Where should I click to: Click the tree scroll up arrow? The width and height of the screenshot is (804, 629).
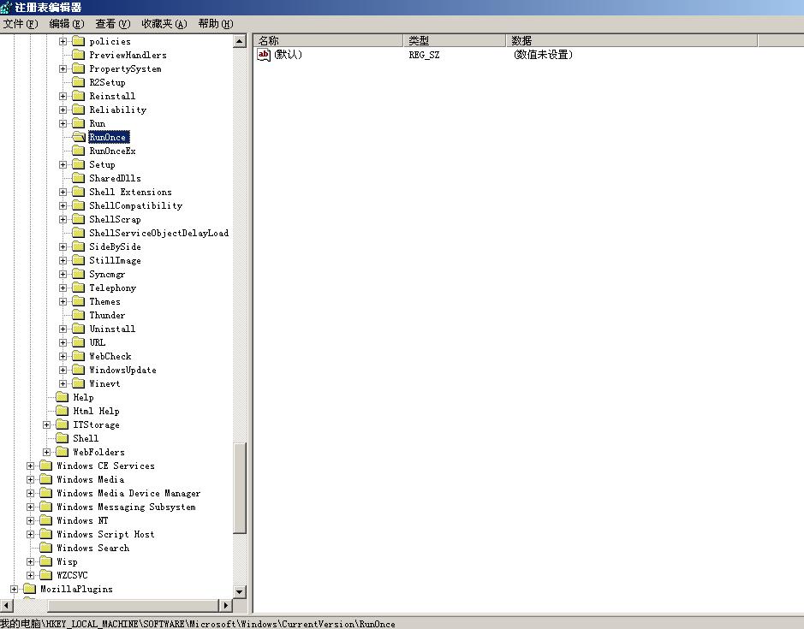[x=240, y=41]
